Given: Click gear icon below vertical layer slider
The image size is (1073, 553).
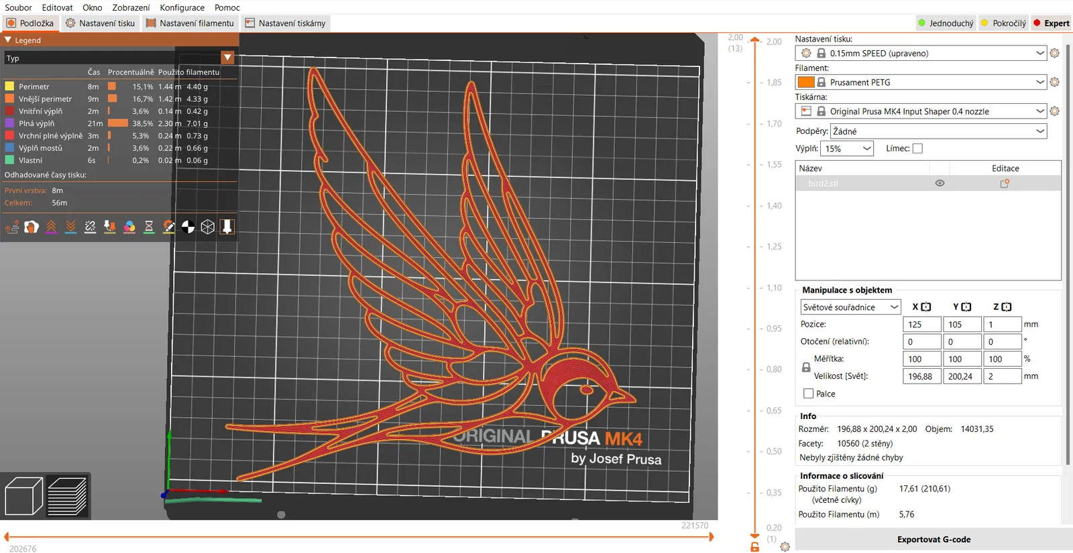Looking at the screenshot, I should pos(785,547).
